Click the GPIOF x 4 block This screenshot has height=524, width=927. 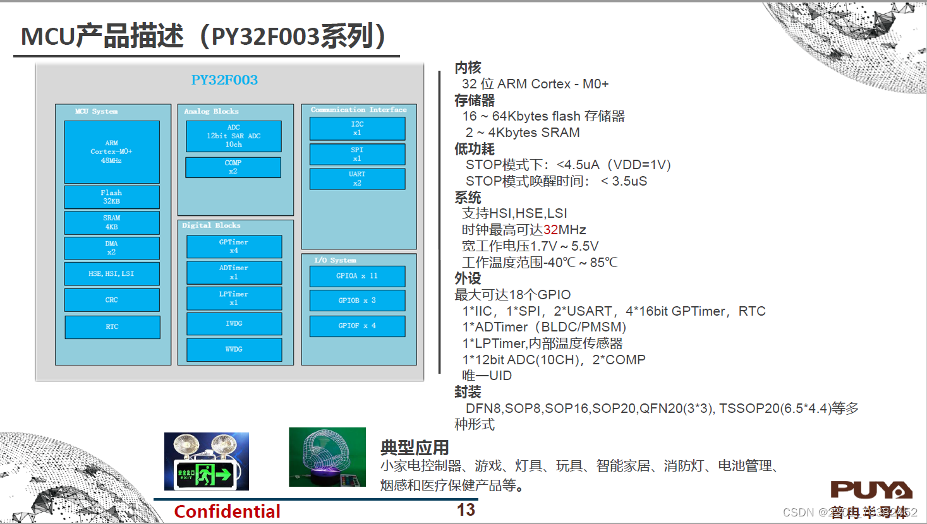pos(358,326)
